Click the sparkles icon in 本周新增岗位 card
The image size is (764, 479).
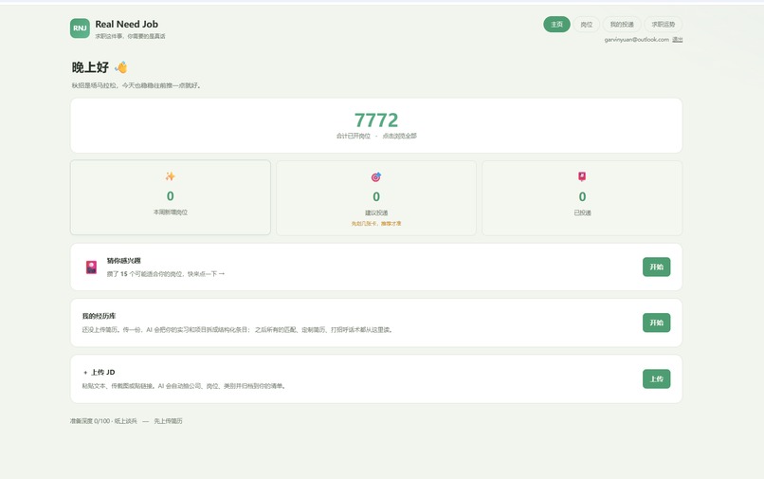[170, 176]
